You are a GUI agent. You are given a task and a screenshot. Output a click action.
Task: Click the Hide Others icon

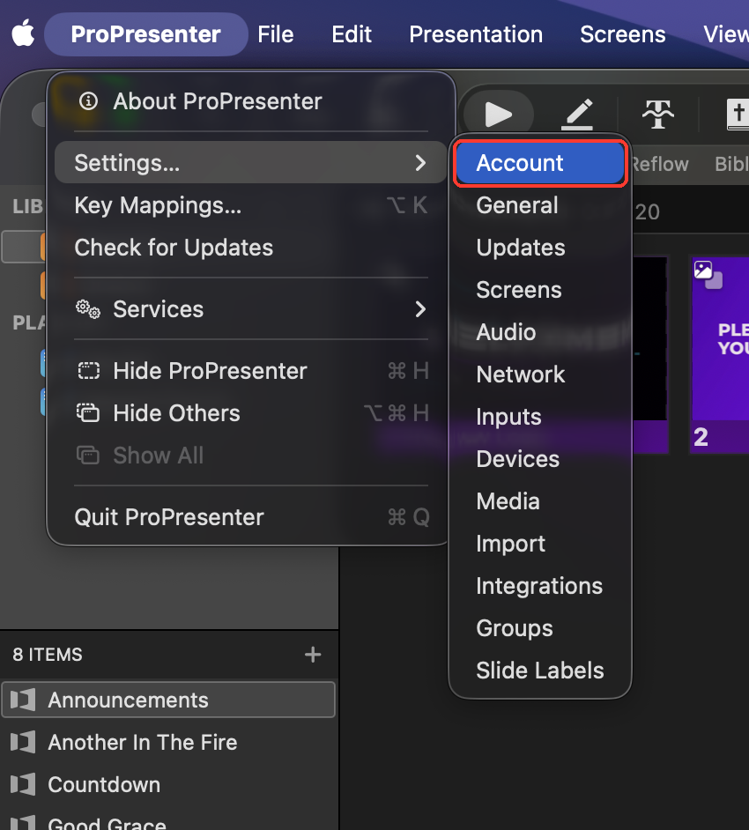[x=88, y=413]
